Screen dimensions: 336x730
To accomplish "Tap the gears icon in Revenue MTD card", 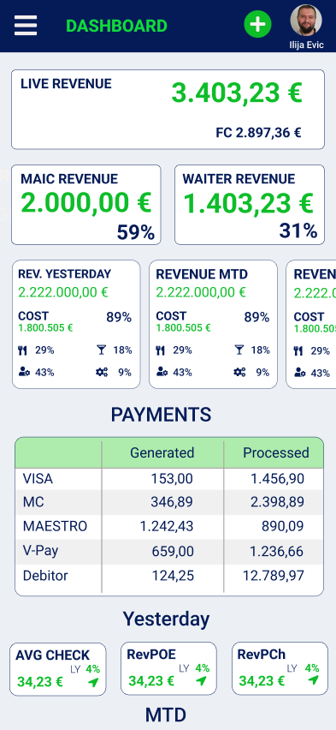I will (x=239, y=372).
